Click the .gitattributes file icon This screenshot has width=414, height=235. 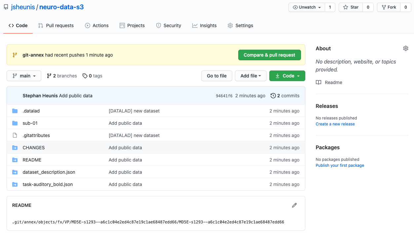pos(15,135)
